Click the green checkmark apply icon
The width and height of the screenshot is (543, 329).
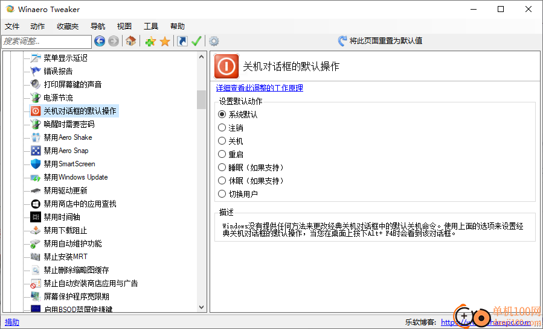pyautogui.click(x=196, y=42)
